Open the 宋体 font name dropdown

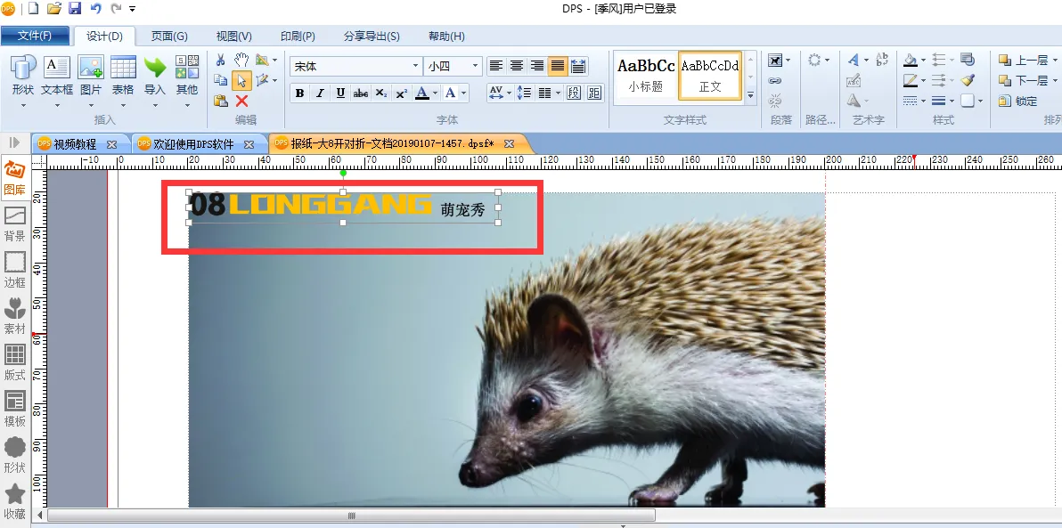[x=415, y=66]
